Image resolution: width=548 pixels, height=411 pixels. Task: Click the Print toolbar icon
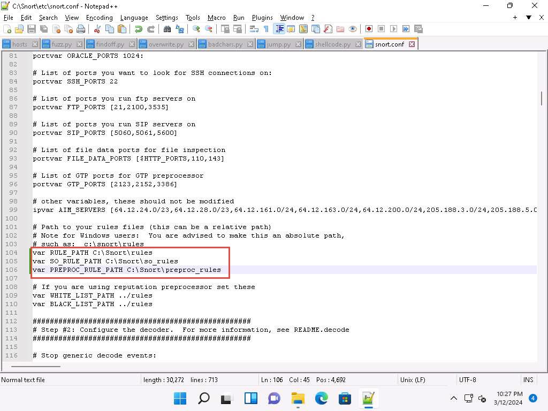pyautogui.click(x=81, y=29)
